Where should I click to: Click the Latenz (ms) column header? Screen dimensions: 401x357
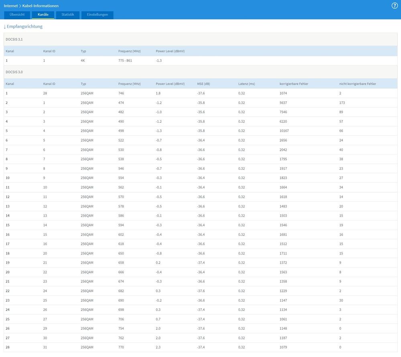246,84
